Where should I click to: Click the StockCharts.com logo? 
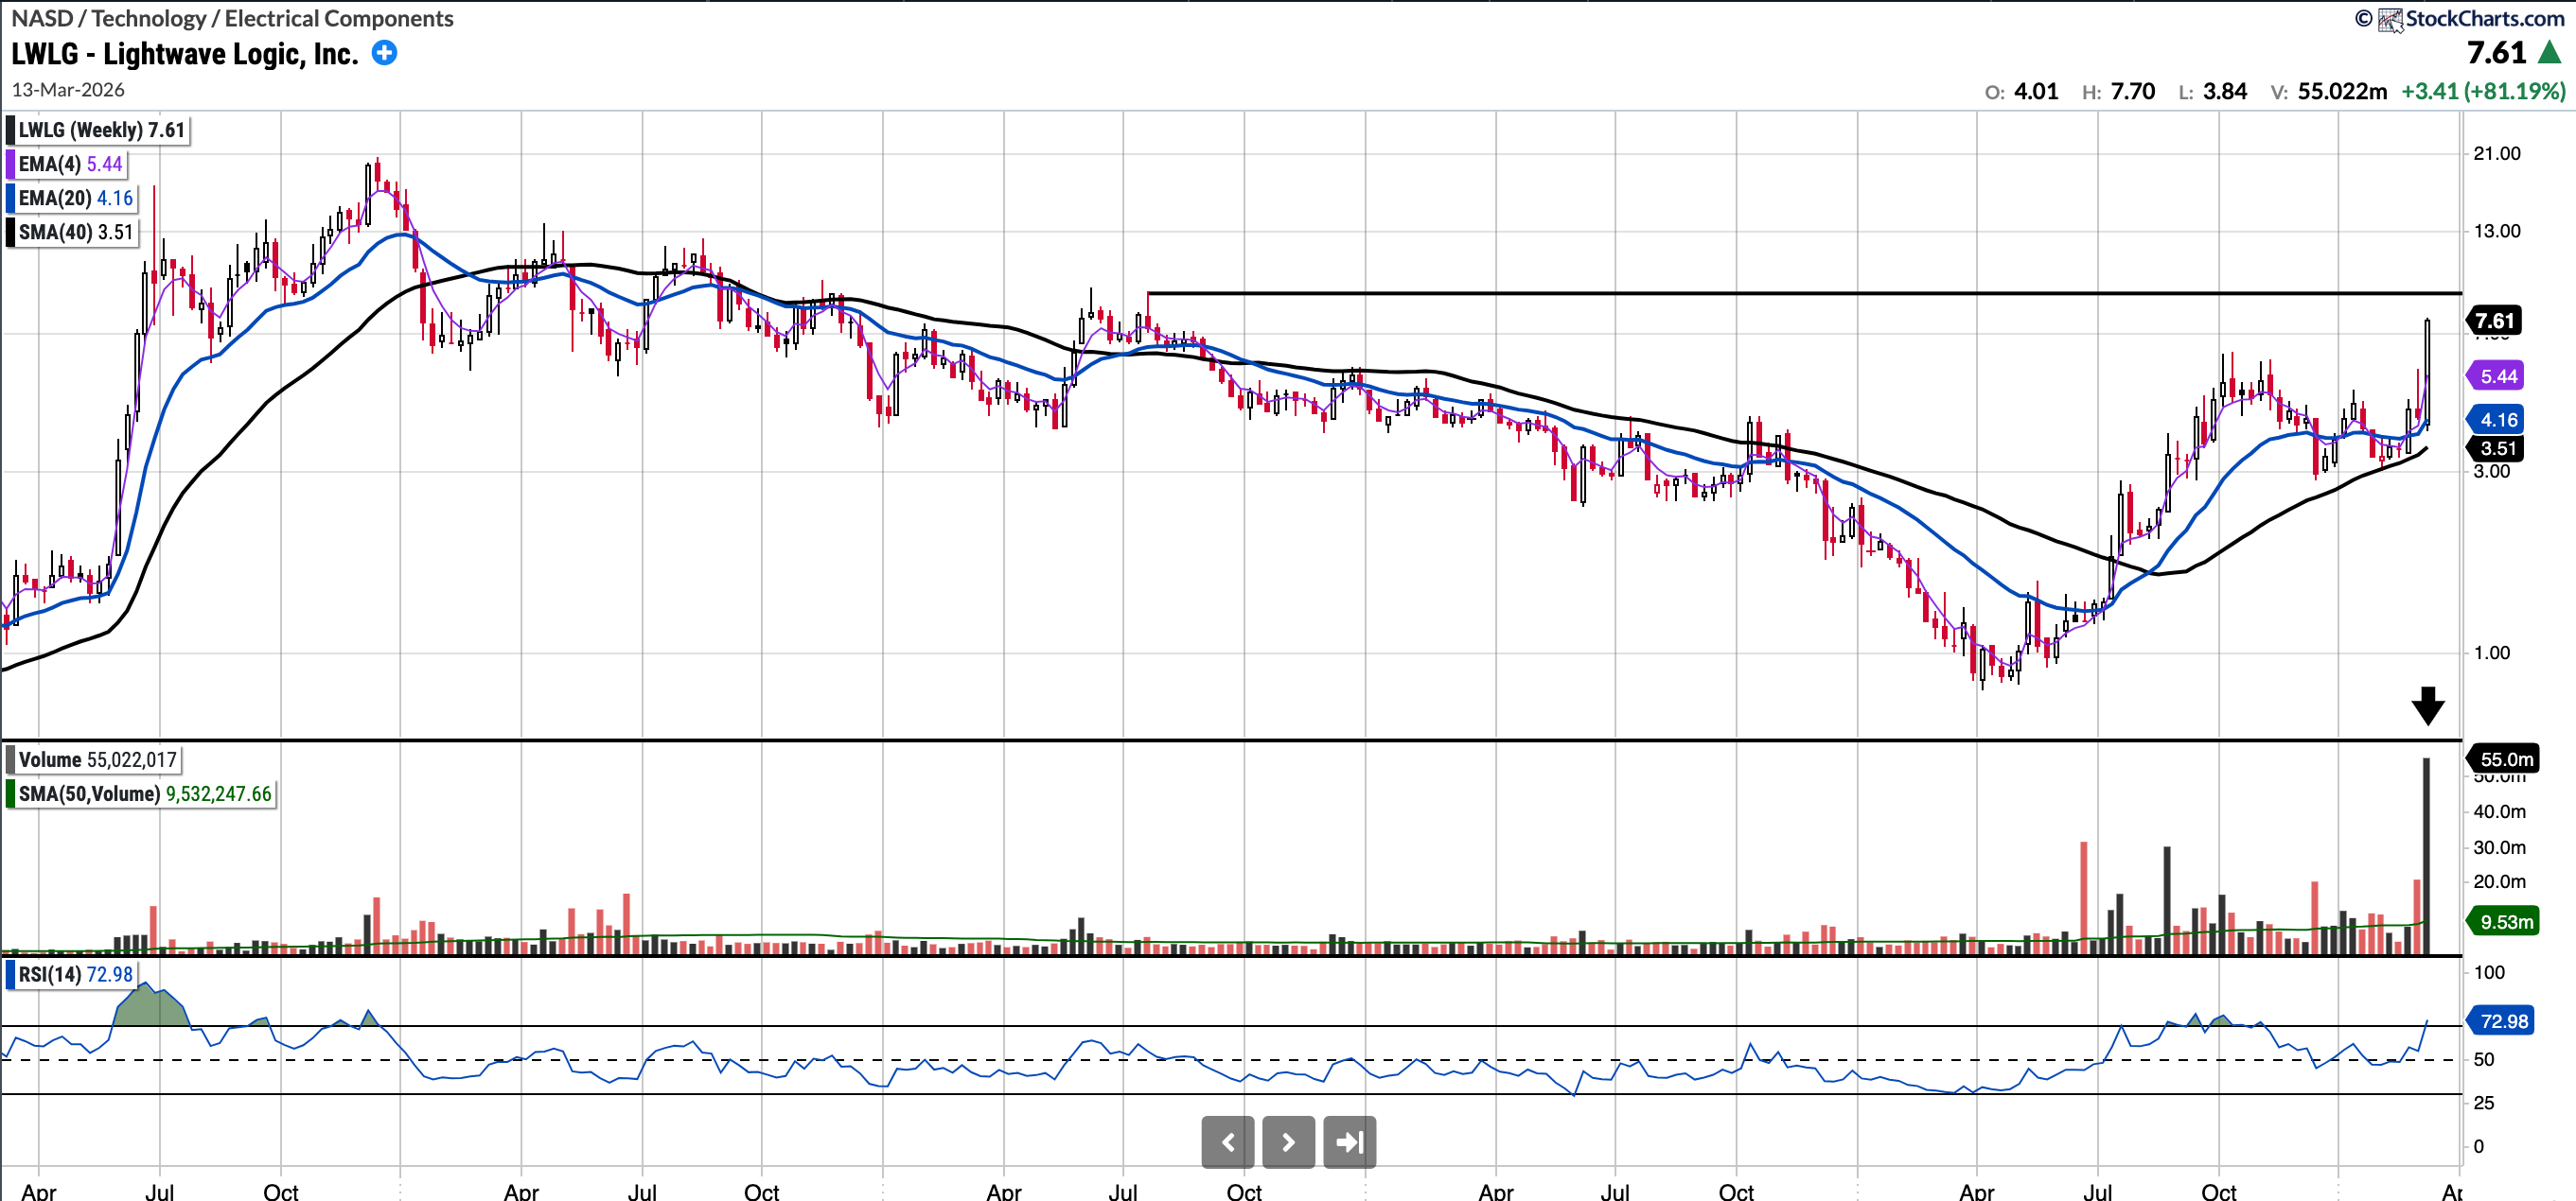[x=2470, y=18]
